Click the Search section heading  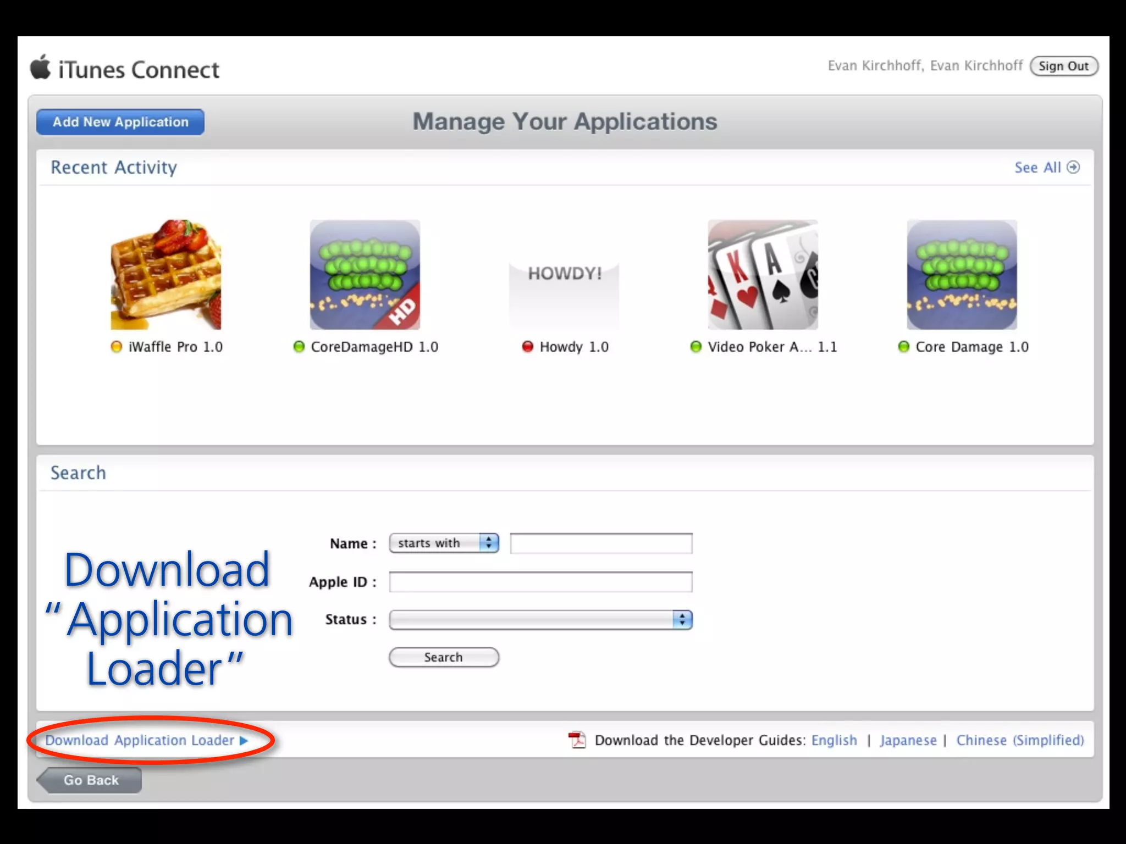[78, 473]
